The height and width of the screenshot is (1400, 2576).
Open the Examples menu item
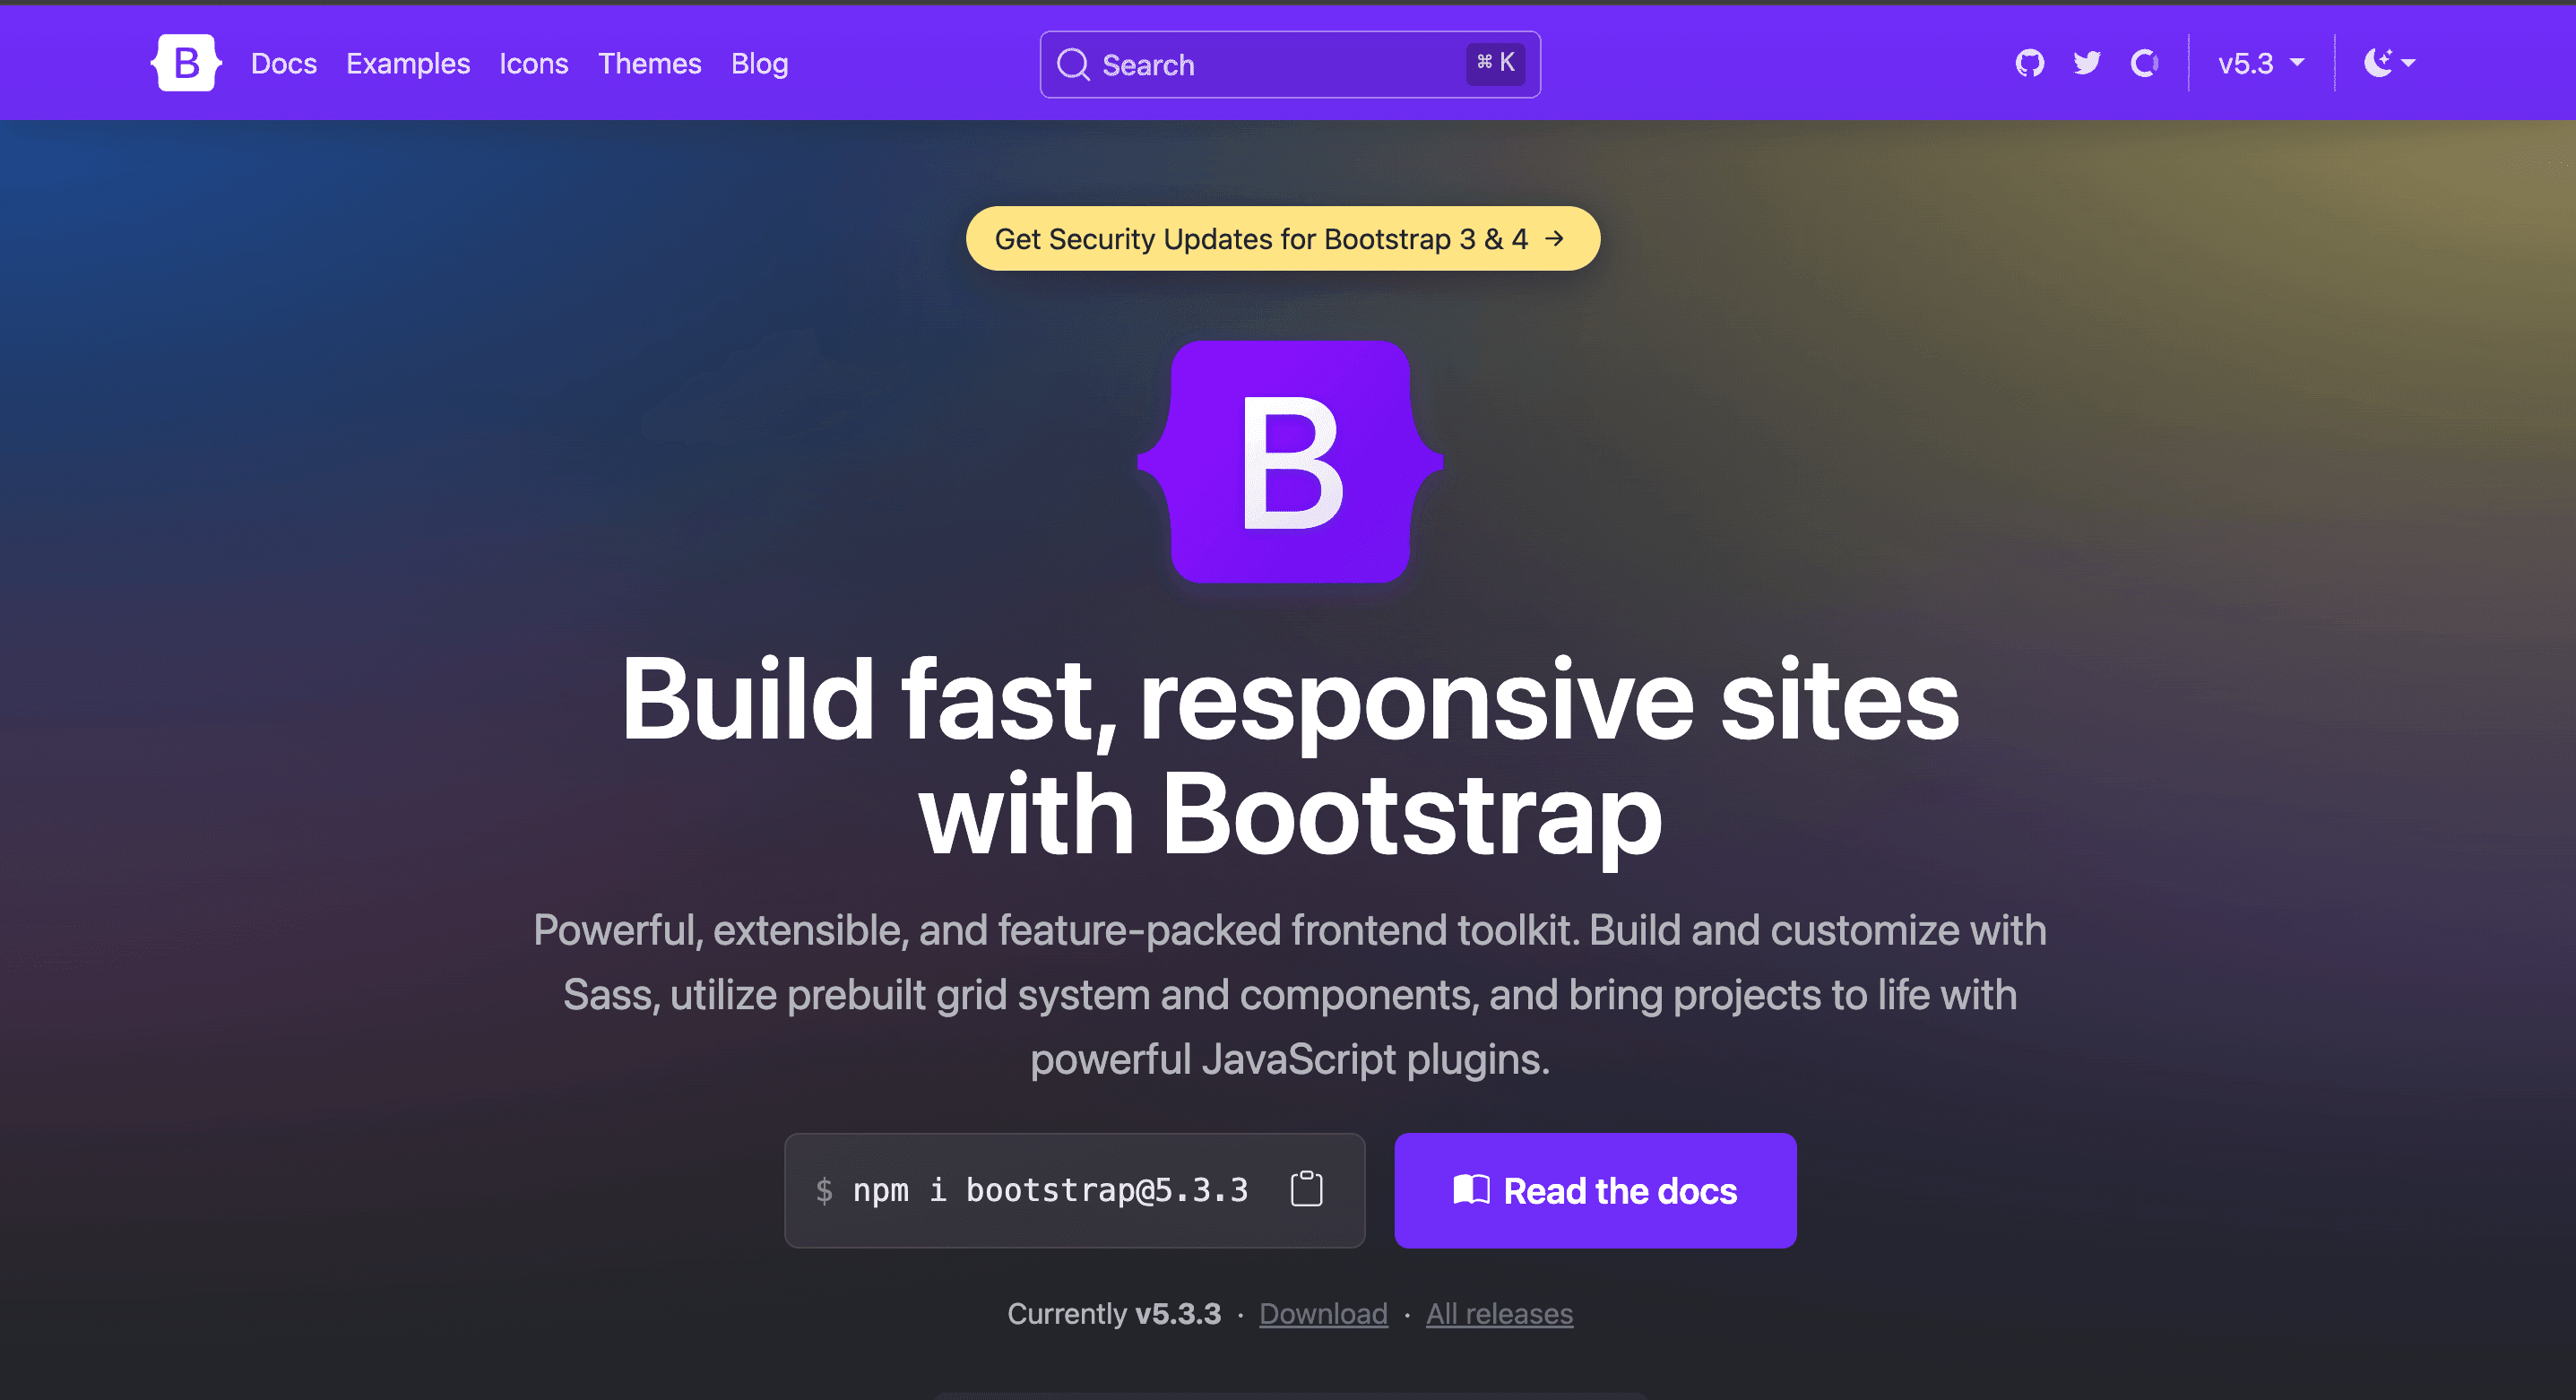tap(408, 63)
